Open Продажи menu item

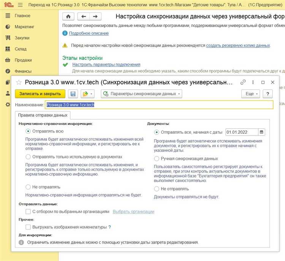click(x=23, y=60)
